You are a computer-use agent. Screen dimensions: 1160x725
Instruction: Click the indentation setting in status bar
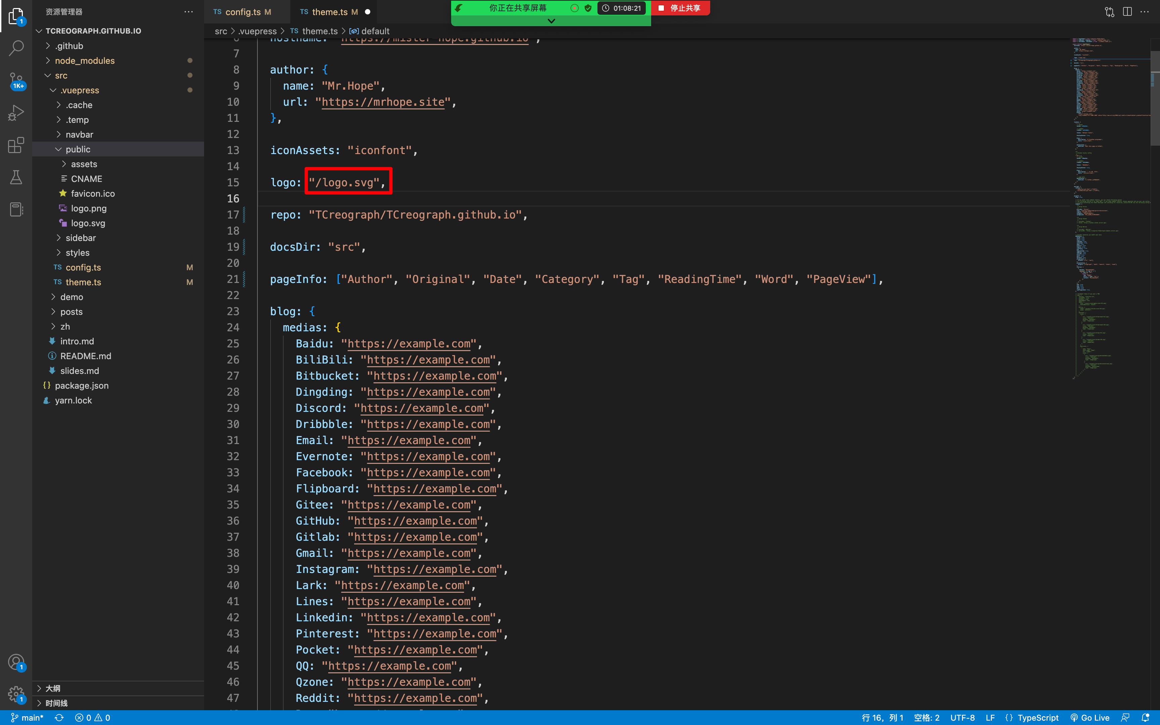[927, 718]
